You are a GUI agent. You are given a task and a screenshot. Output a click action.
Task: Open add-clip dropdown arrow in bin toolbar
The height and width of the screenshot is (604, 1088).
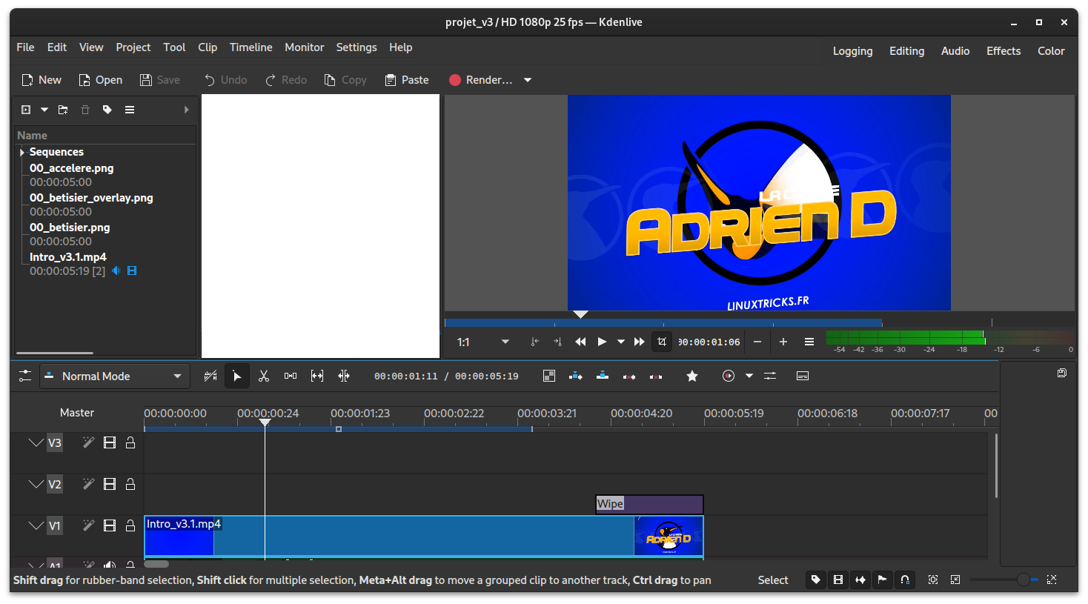coord(44,110)
